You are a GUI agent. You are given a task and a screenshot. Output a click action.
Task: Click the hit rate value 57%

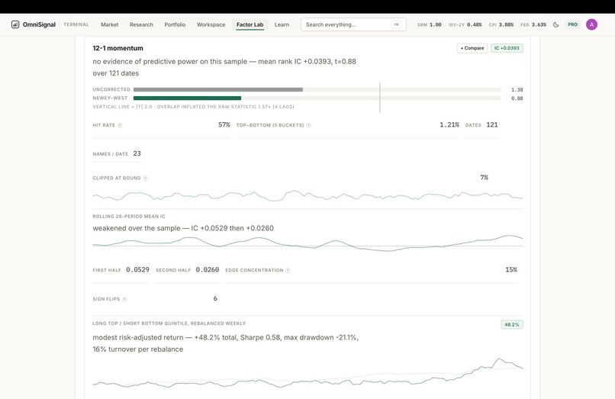click(224, 125)
